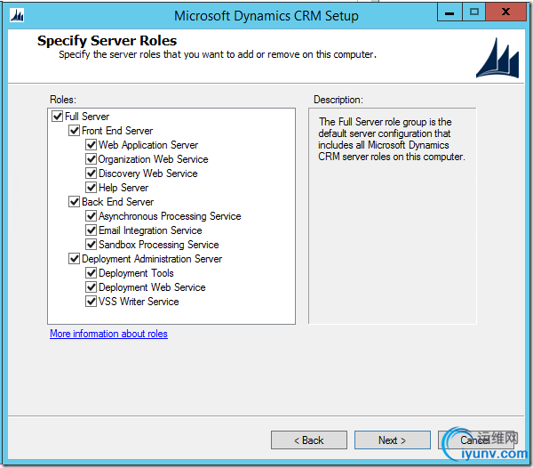Click the Full Server description text
Image resolution: width=533 pixels, height=468 pixels.
coord(392,139)
